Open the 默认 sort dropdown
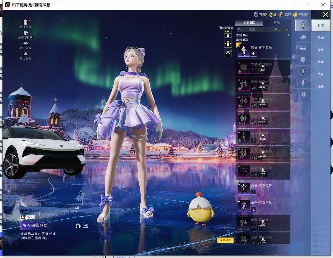333x258 pixels. [x=278, y=29]
